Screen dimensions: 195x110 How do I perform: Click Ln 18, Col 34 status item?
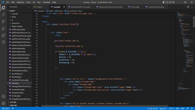(x=152, y=108)
